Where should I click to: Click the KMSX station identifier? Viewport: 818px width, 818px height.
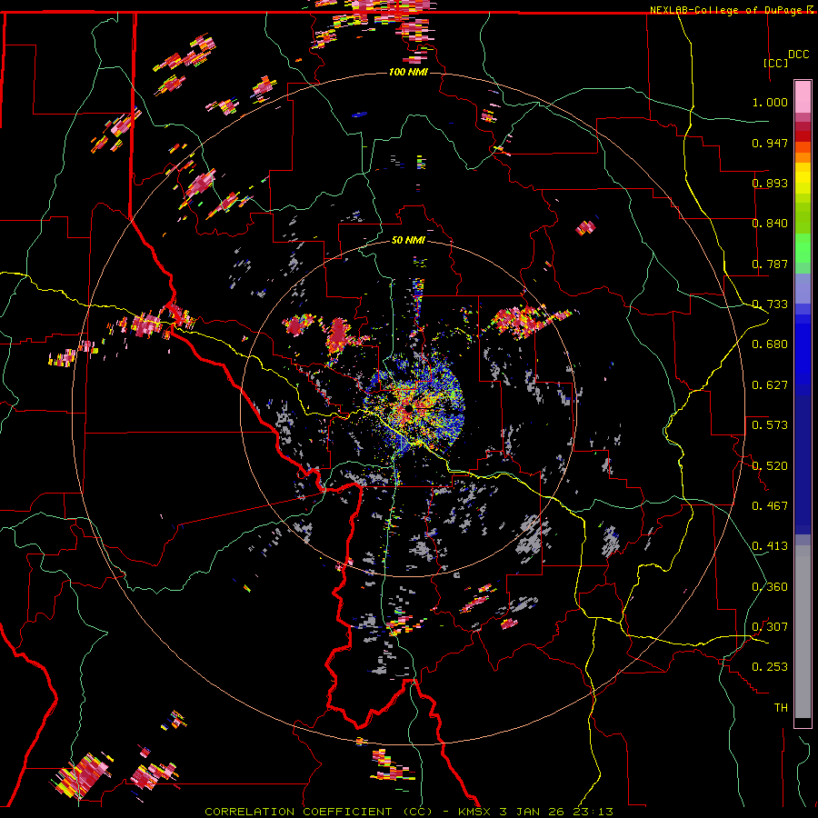point(474,812)
